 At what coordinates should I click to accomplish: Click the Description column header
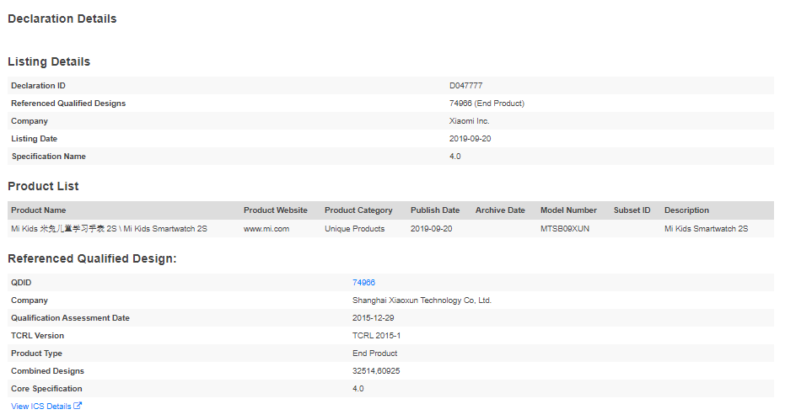[686, 210]
